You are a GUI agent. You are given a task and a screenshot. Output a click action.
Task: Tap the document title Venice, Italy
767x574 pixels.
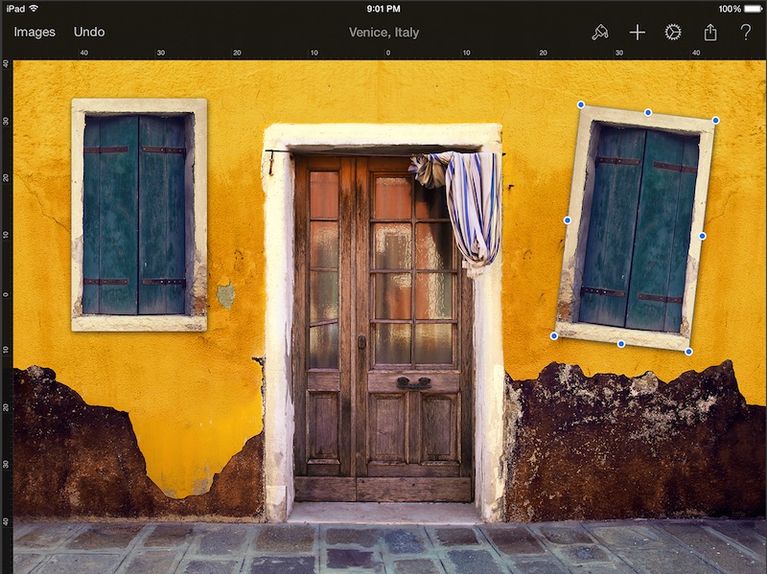pos(383,33)
